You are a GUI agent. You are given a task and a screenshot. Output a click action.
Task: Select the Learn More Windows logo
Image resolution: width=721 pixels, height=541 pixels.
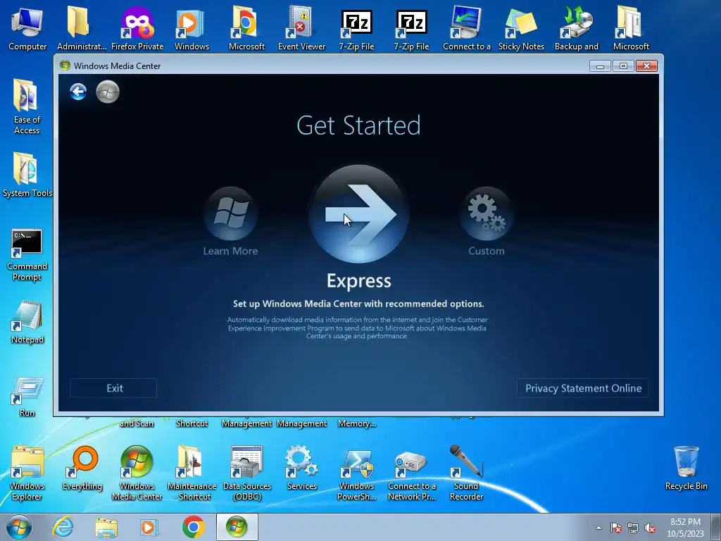230,213
